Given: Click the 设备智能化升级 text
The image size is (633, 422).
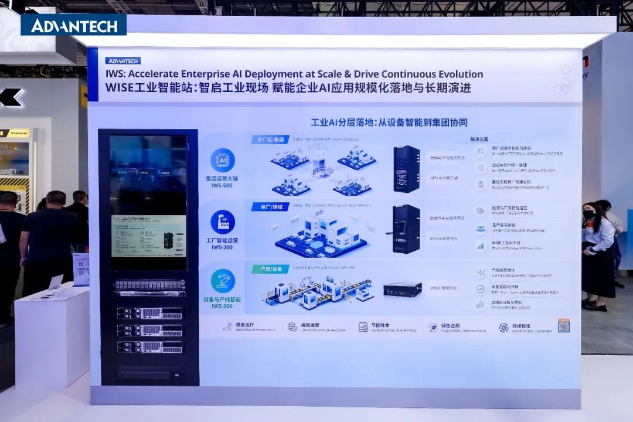Looking at the screenshot, I should point(505,286).
